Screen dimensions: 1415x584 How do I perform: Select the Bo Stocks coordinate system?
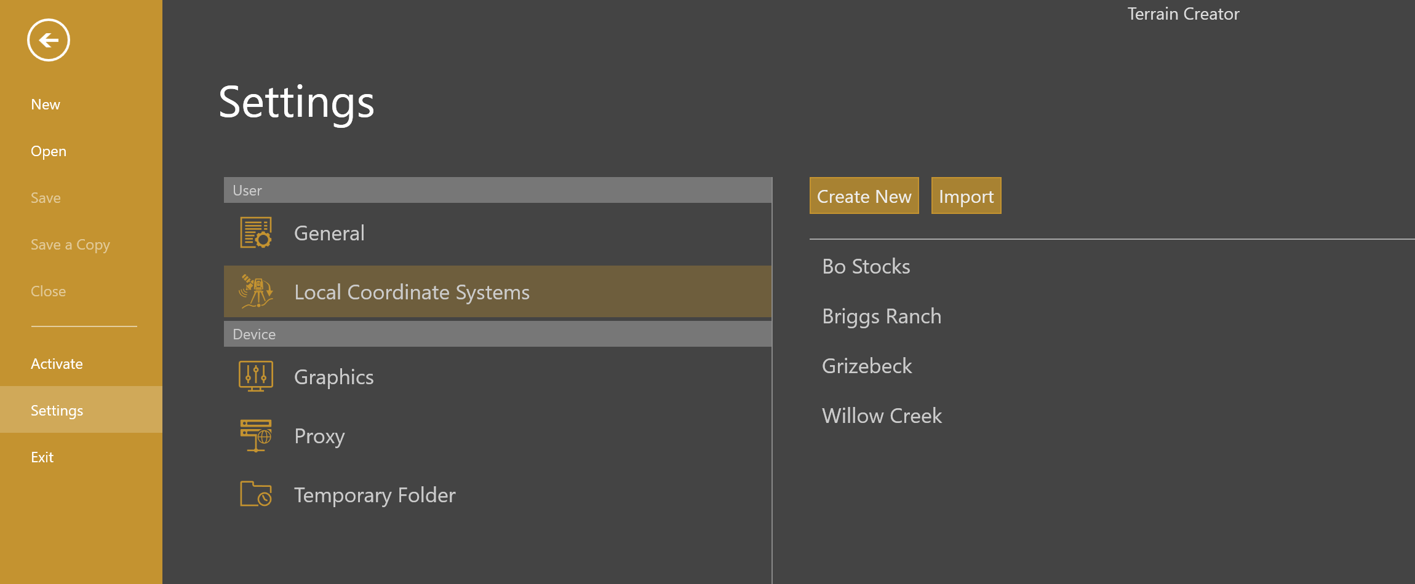click(866, 266)
